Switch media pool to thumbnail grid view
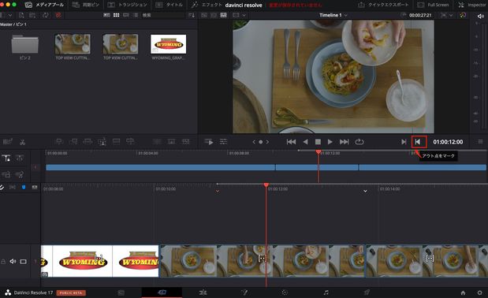 (116, 15)
